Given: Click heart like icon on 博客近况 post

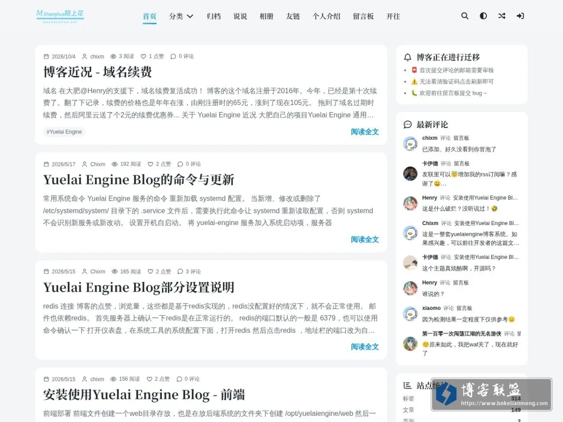Looking at the screenshot, I should tap(144, 56).
